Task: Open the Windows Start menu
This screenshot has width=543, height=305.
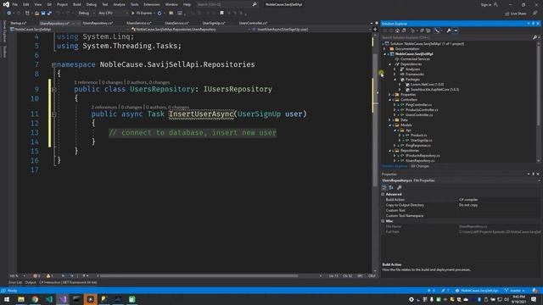Action: pos(7,299)
